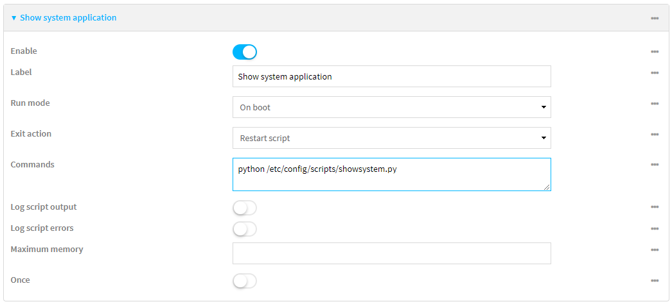Open the ellipsis menu for the Commands row

click(655, 165)
